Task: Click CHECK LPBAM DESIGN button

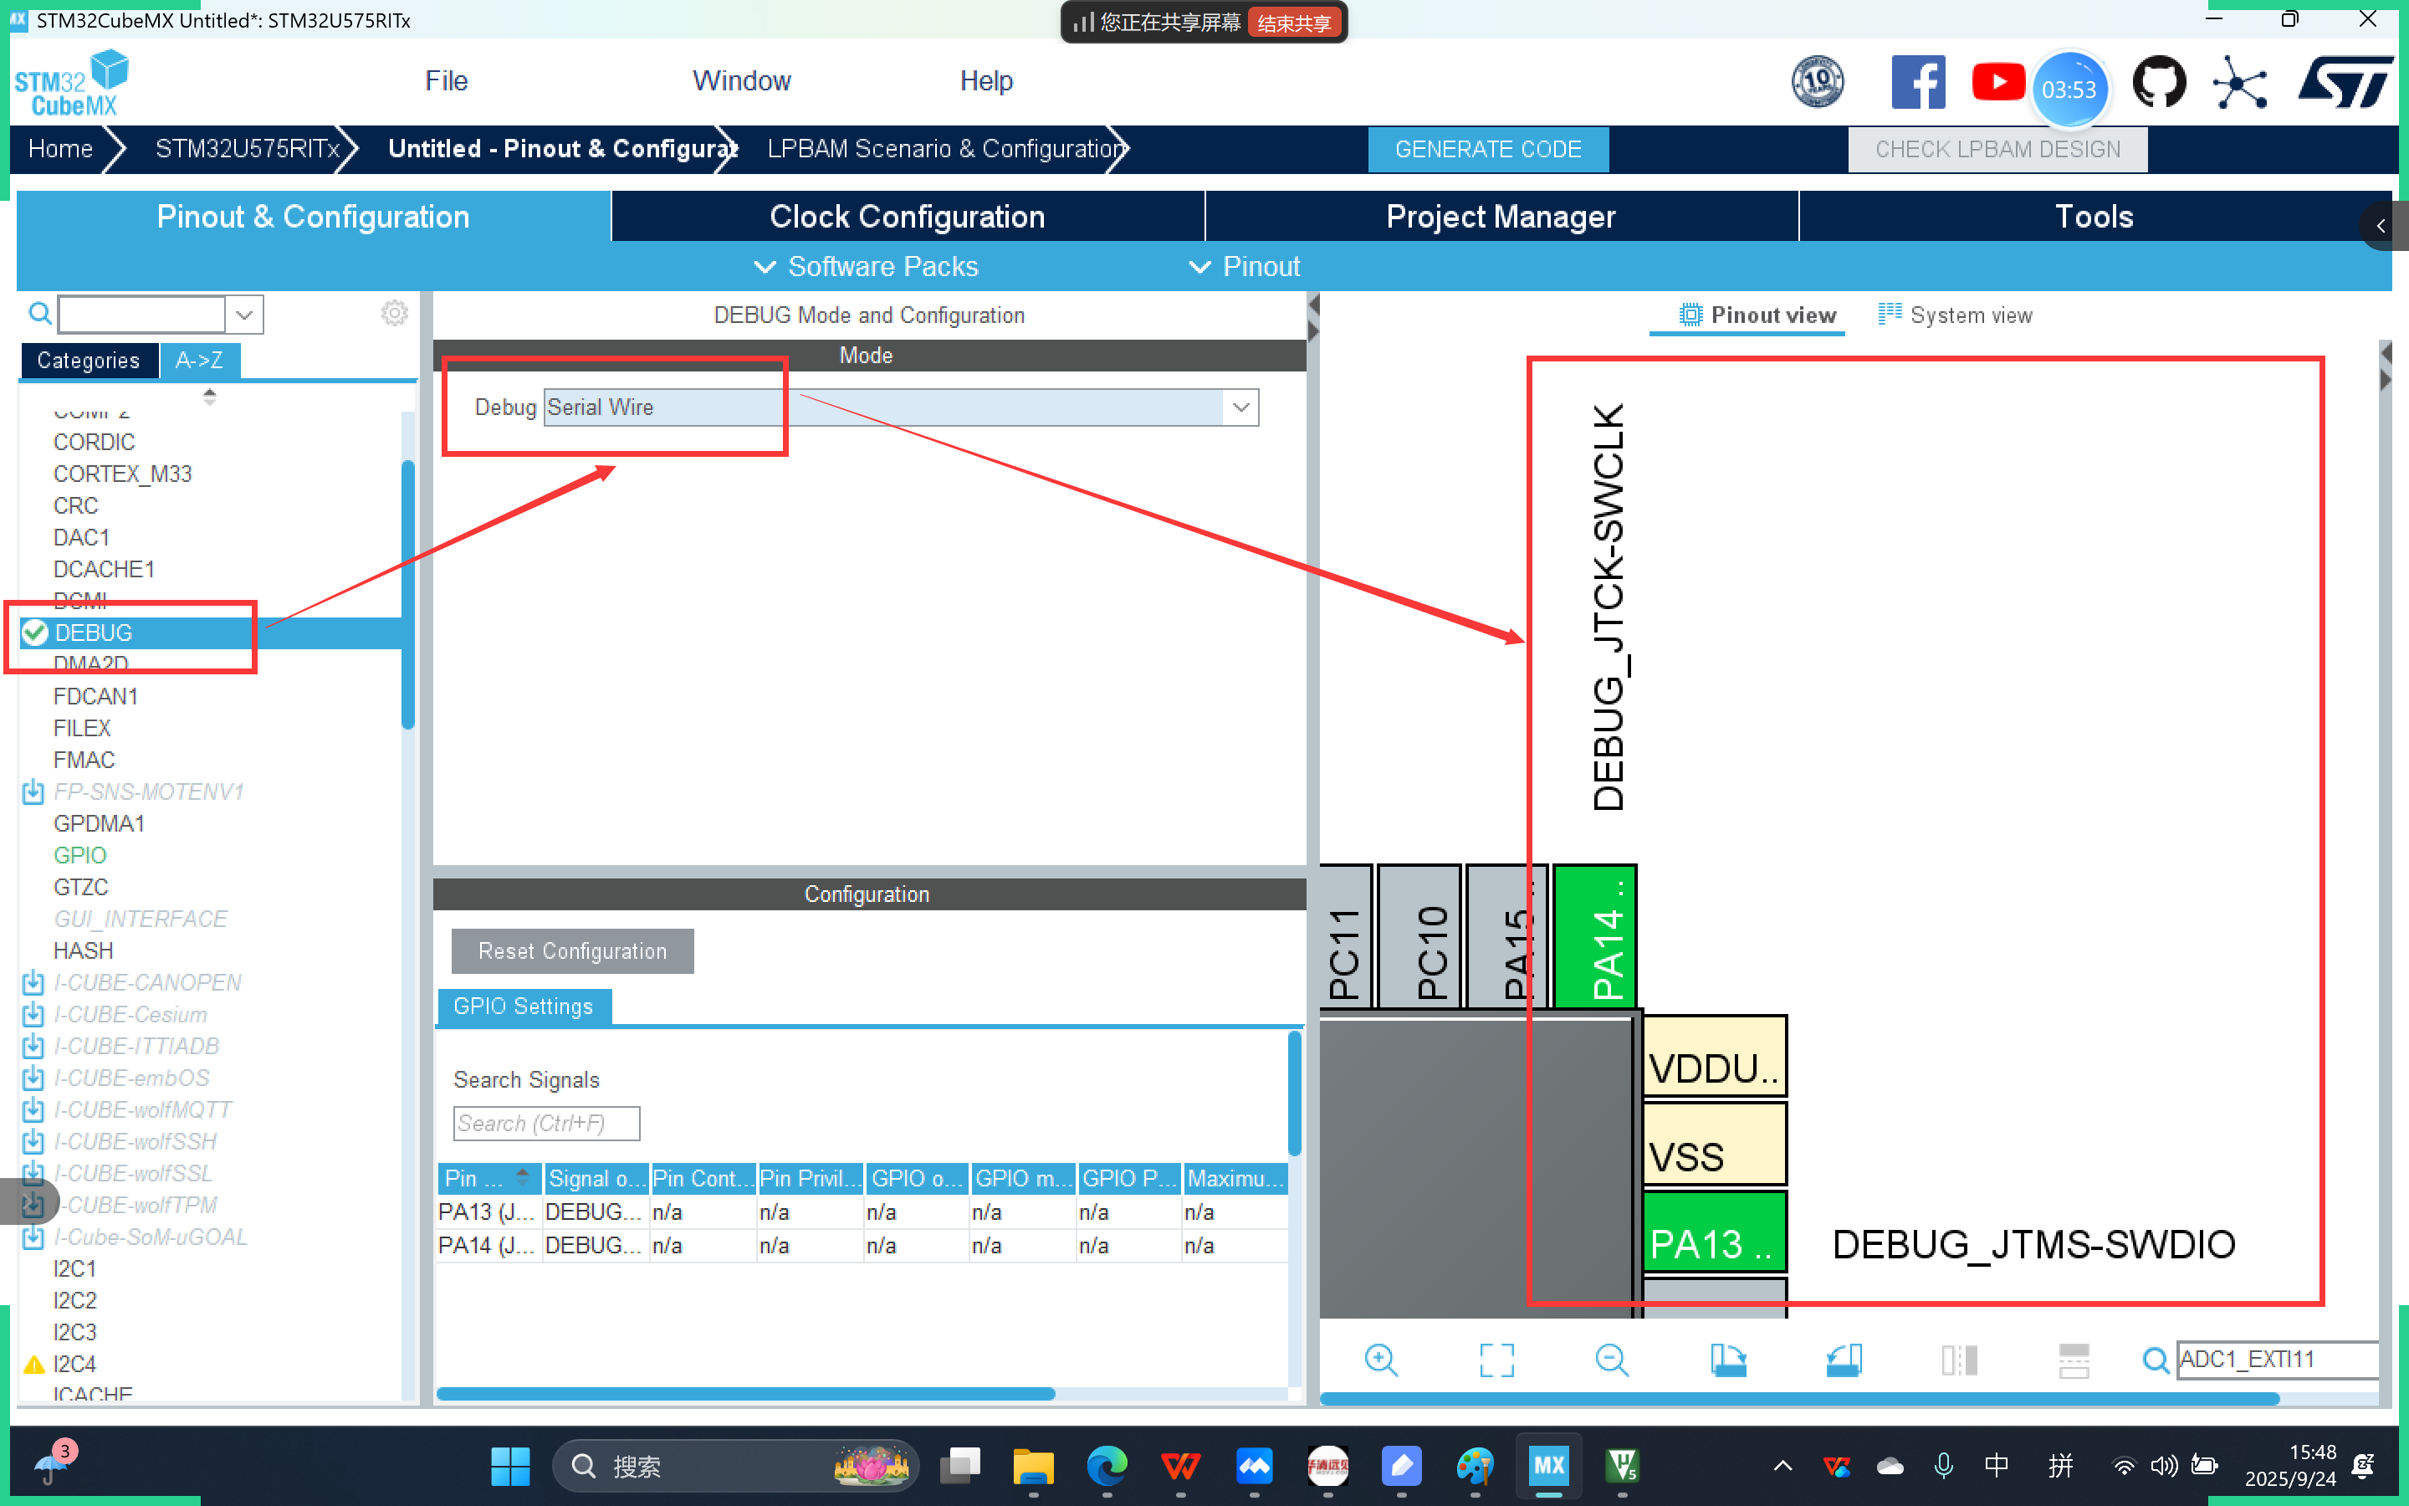Action: point(1997,148)
